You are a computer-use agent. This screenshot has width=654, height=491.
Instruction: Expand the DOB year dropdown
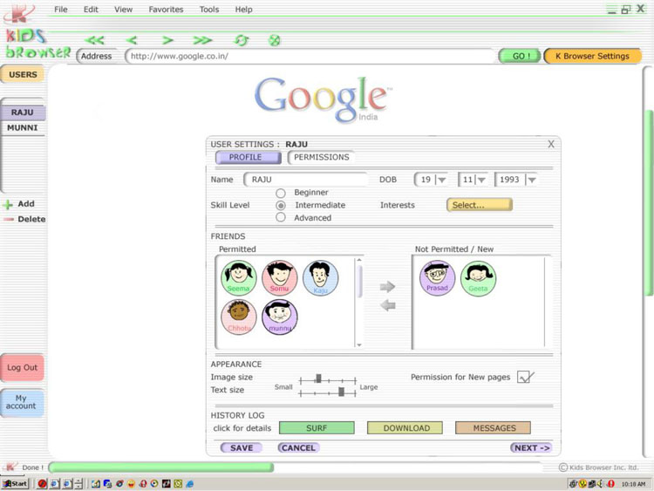tap(530, 180)
